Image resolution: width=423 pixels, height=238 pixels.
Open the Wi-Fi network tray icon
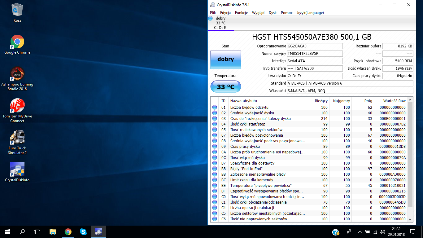[x=376, y=232]
